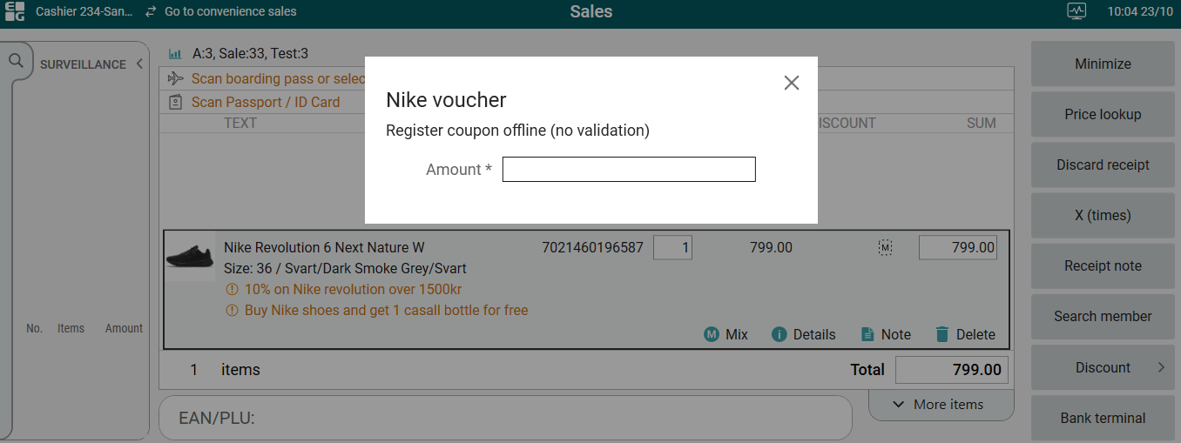Click the search magnifier icon
Screen dimensions: 1181x443
(x=16, y=61)
